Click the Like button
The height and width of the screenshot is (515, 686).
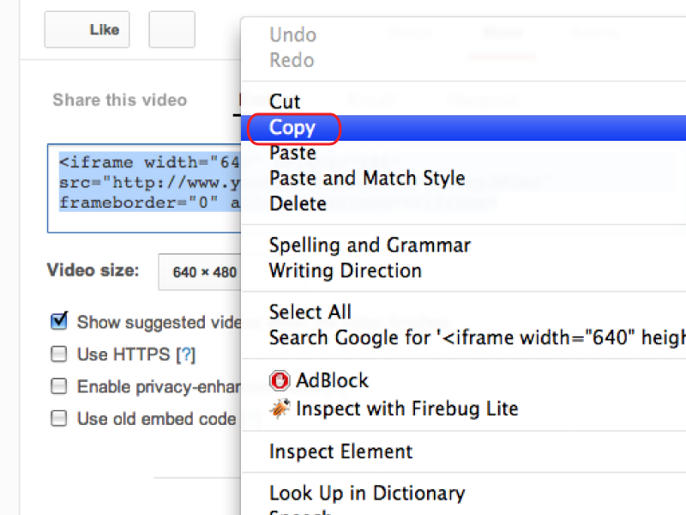click(x=87, y=29)
